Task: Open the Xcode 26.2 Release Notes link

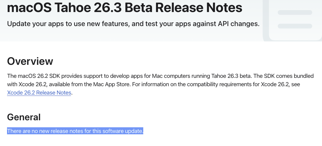Action: click(x=39, y=93)
